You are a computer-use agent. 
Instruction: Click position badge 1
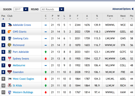tap(3, 25)
